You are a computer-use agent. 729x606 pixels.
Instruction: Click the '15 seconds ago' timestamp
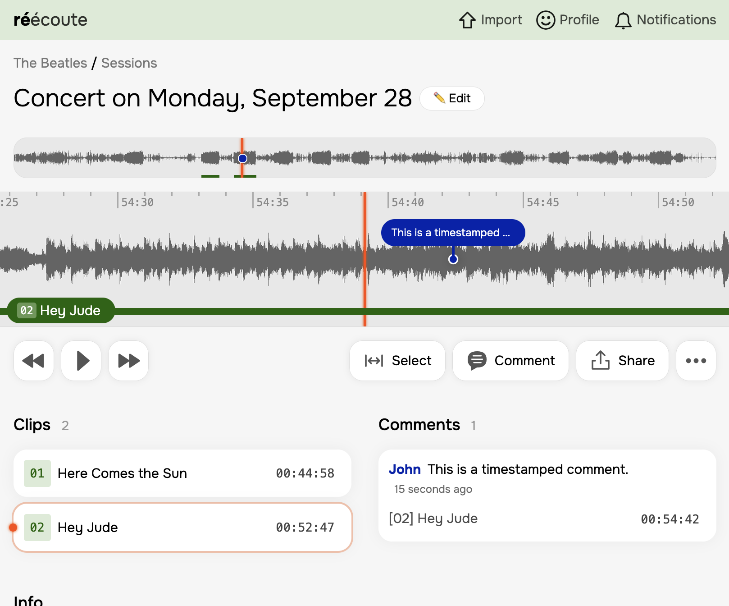pyautogui.click(x=433, y=489)
